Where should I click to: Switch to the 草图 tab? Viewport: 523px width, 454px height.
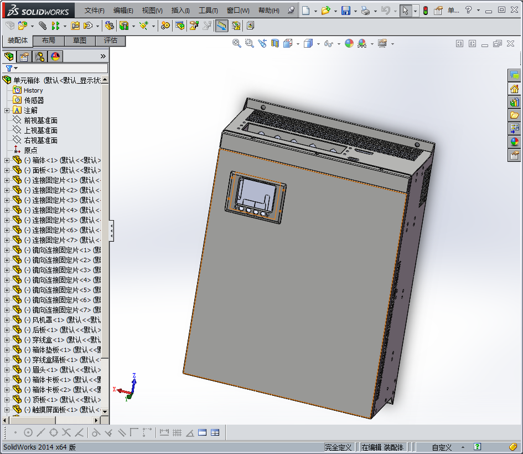pos(80,40)
